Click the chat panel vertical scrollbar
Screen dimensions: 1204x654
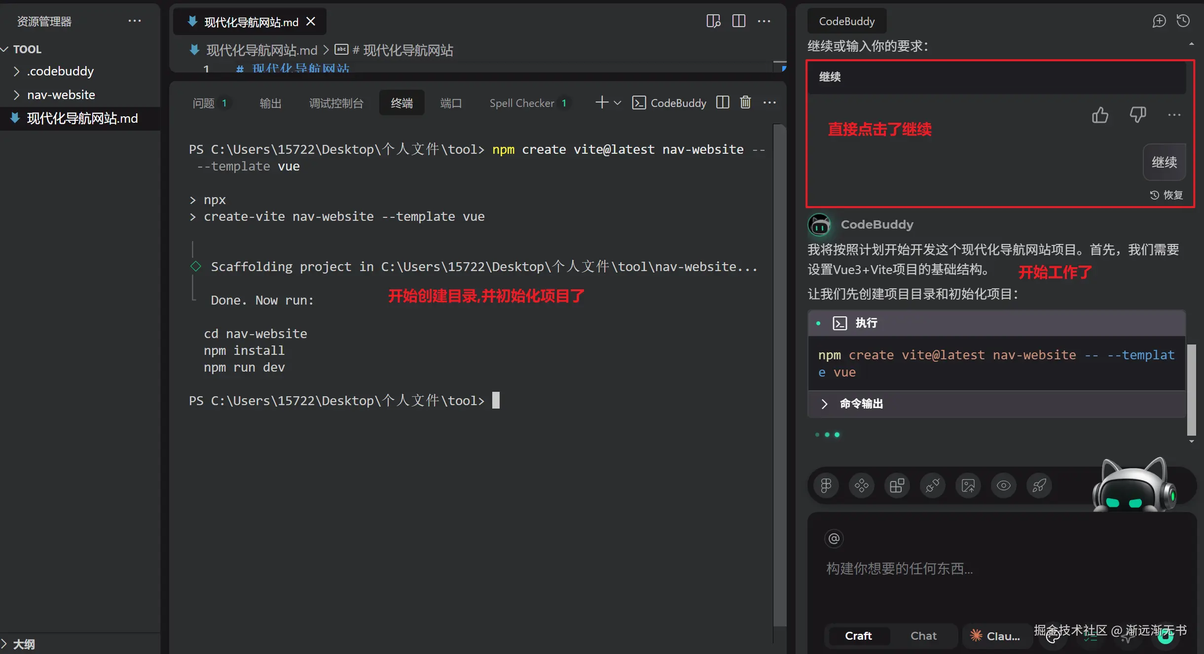1191,389
